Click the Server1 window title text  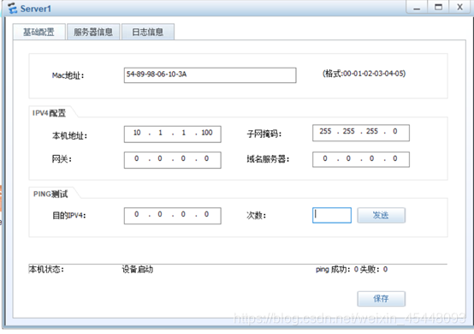click(x=36, y=9)
